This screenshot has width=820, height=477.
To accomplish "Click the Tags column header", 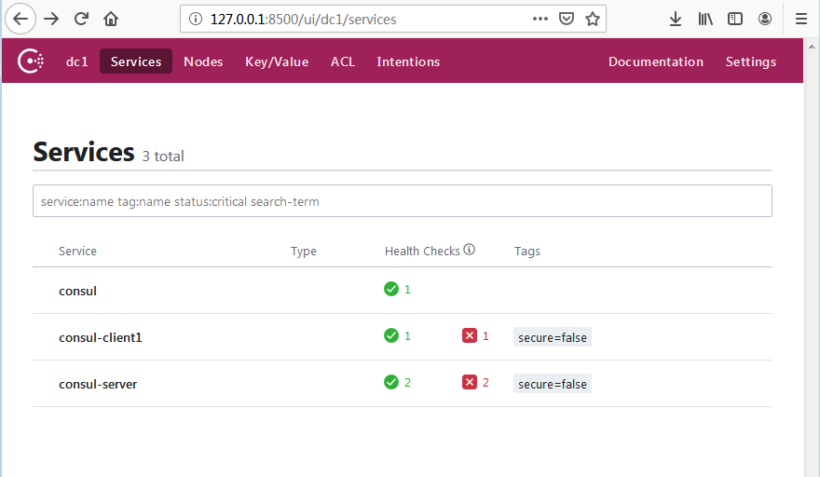I will pos(527,252).
